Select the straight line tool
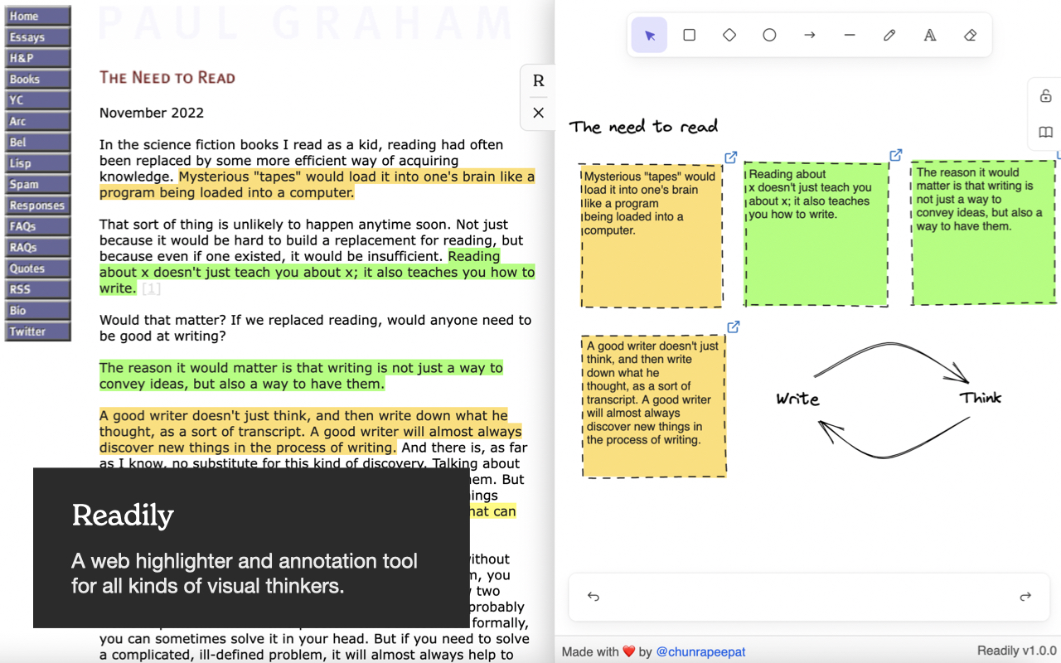The image size is (1061, 663). point(850,35)
